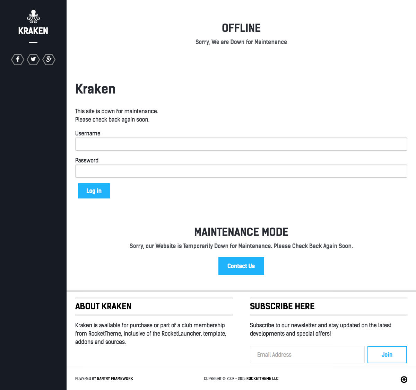Screen dimensions: 416x390
Task: Click the OFFLINE page heading
Action: coord(241,28)
